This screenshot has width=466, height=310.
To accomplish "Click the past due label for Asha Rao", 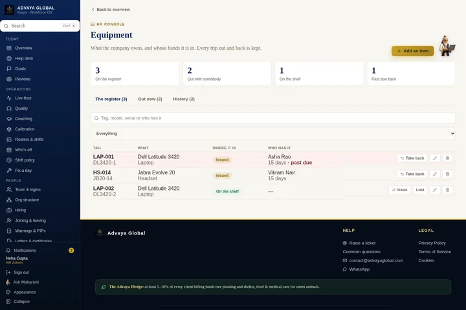I will [302, 163].
